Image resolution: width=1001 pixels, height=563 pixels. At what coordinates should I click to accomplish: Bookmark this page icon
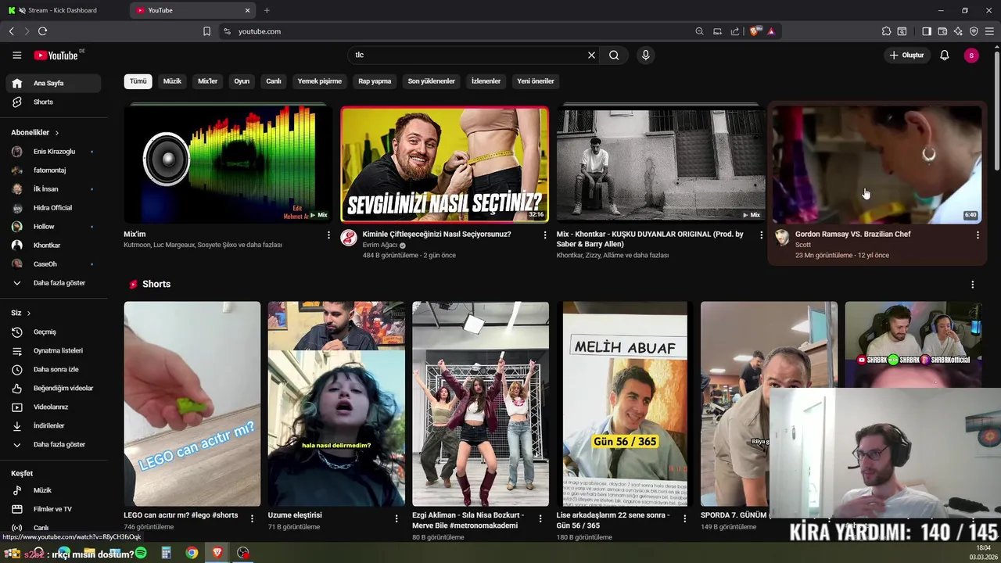click(x=206, y=31)
